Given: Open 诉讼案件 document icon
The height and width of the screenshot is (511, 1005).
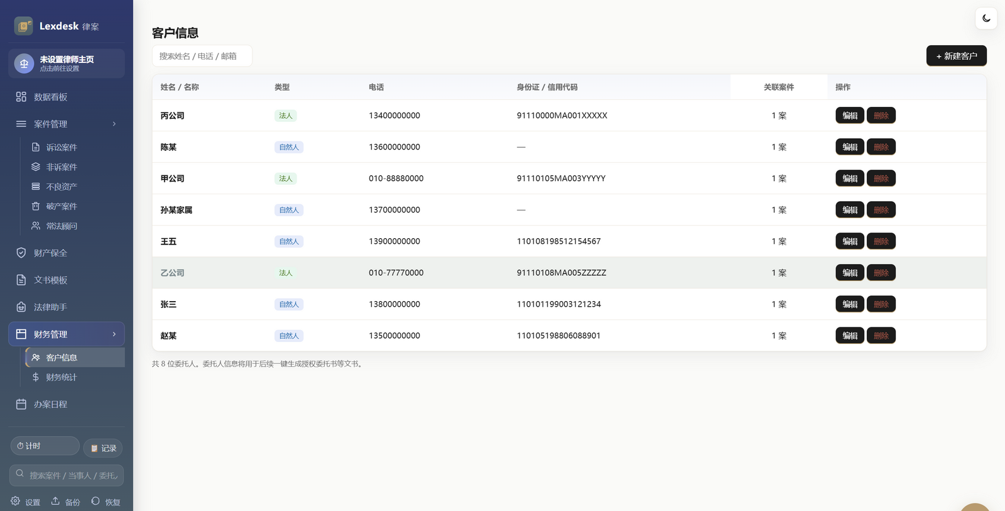Looking at the screenshot, I should point(36,147).
